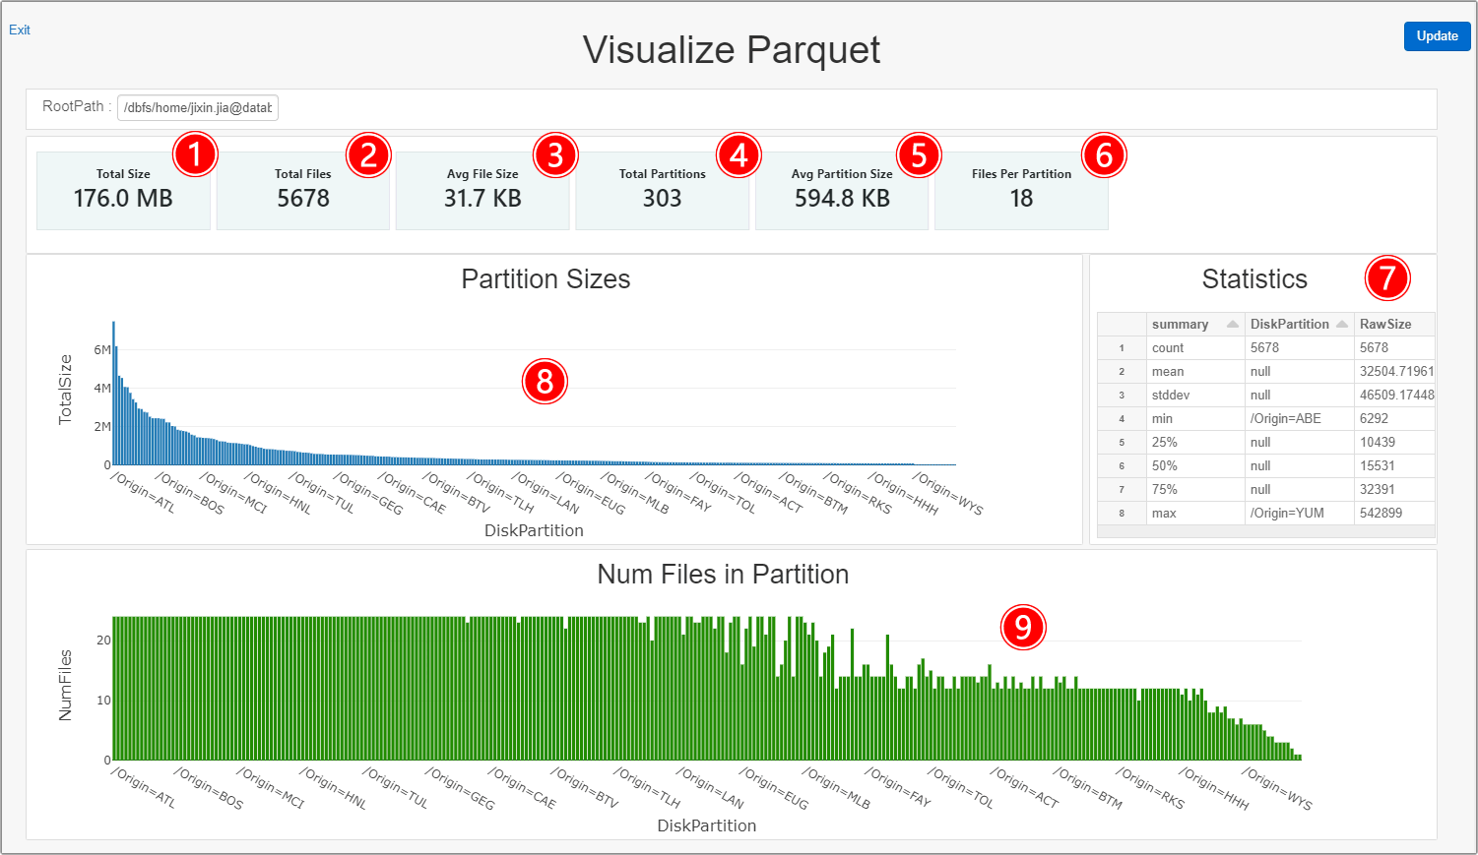Screen dimensions: 1478x855
Task: Click the RawSize column header
Action: tap(1385, 324)
